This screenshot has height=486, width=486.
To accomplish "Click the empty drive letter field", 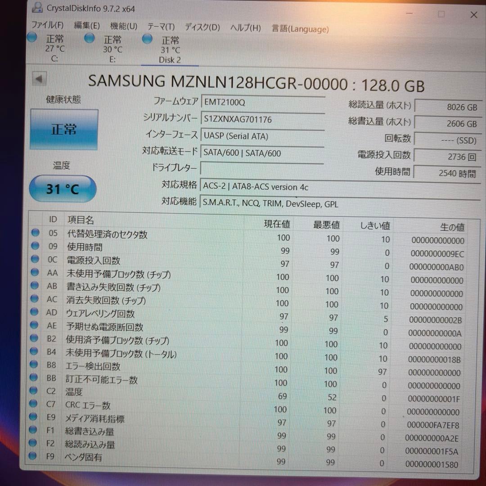I will (262, 169).
